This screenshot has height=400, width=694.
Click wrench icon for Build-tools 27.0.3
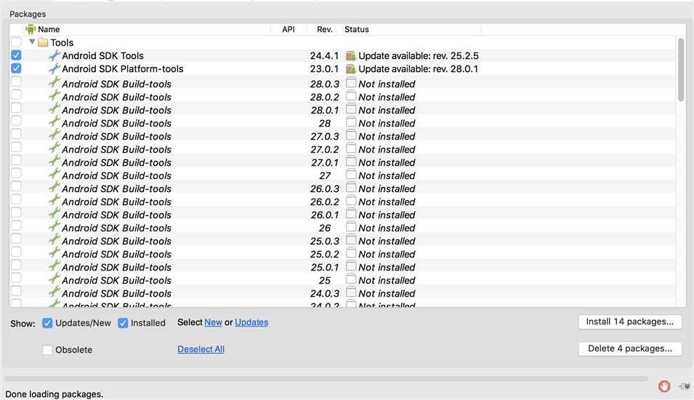[x=55, y=135]
